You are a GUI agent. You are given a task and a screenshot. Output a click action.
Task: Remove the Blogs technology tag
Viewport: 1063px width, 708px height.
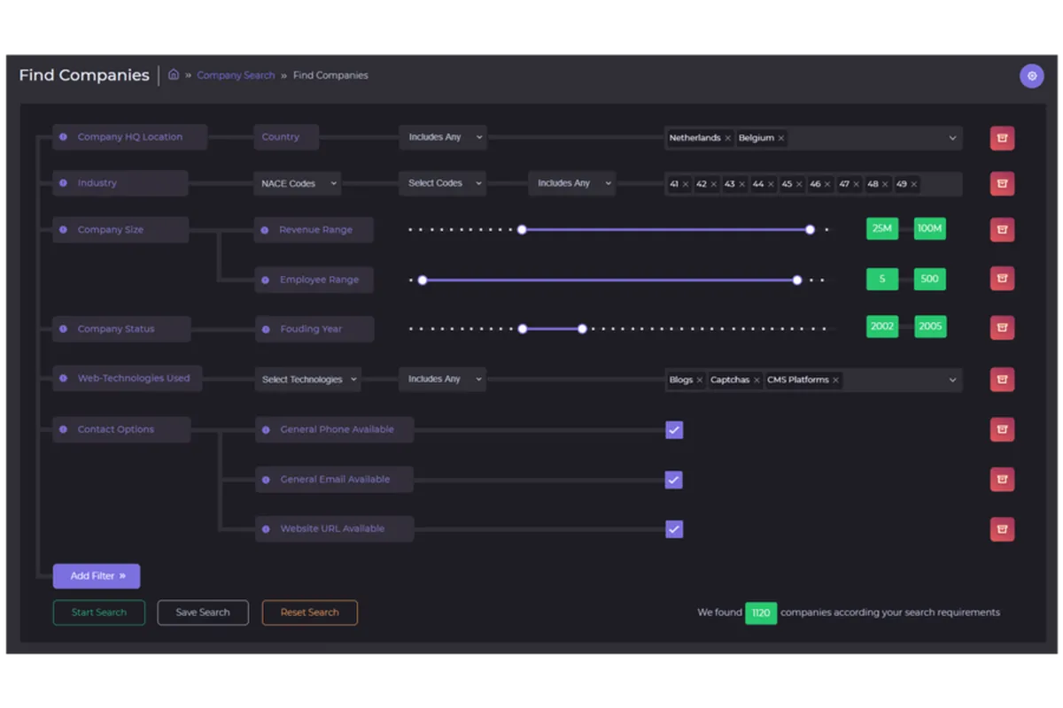point(700,380)
